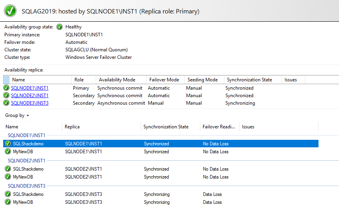The image size is (339, 220).
Task: Click the Availability group state healthy icon
Action: [x=60, y=27]
